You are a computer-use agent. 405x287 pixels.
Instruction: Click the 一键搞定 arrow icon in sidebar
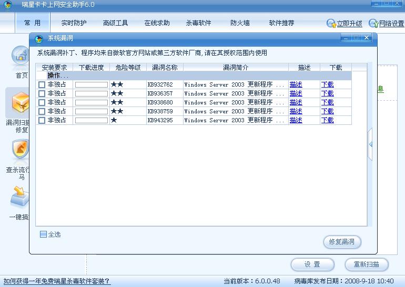(x=20, y=197)
